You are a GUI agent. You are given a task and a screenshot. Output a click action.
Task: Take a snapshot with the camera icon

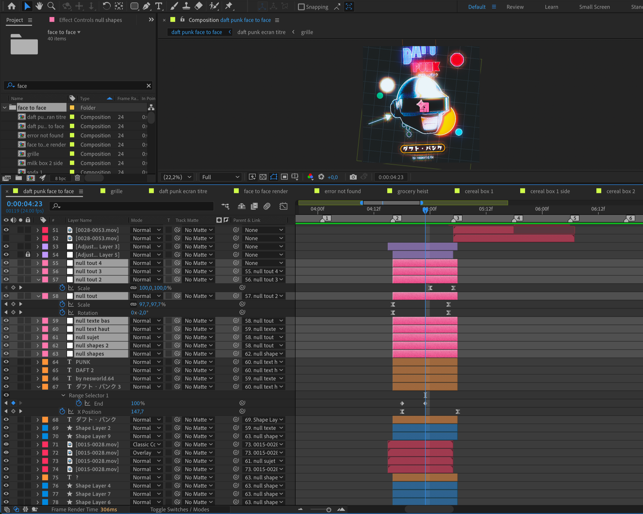[x=353, y=177]
